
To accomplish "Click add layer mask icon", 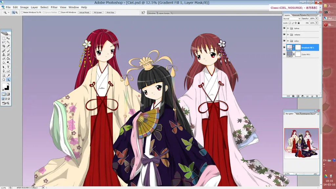I will click(298, 96).
